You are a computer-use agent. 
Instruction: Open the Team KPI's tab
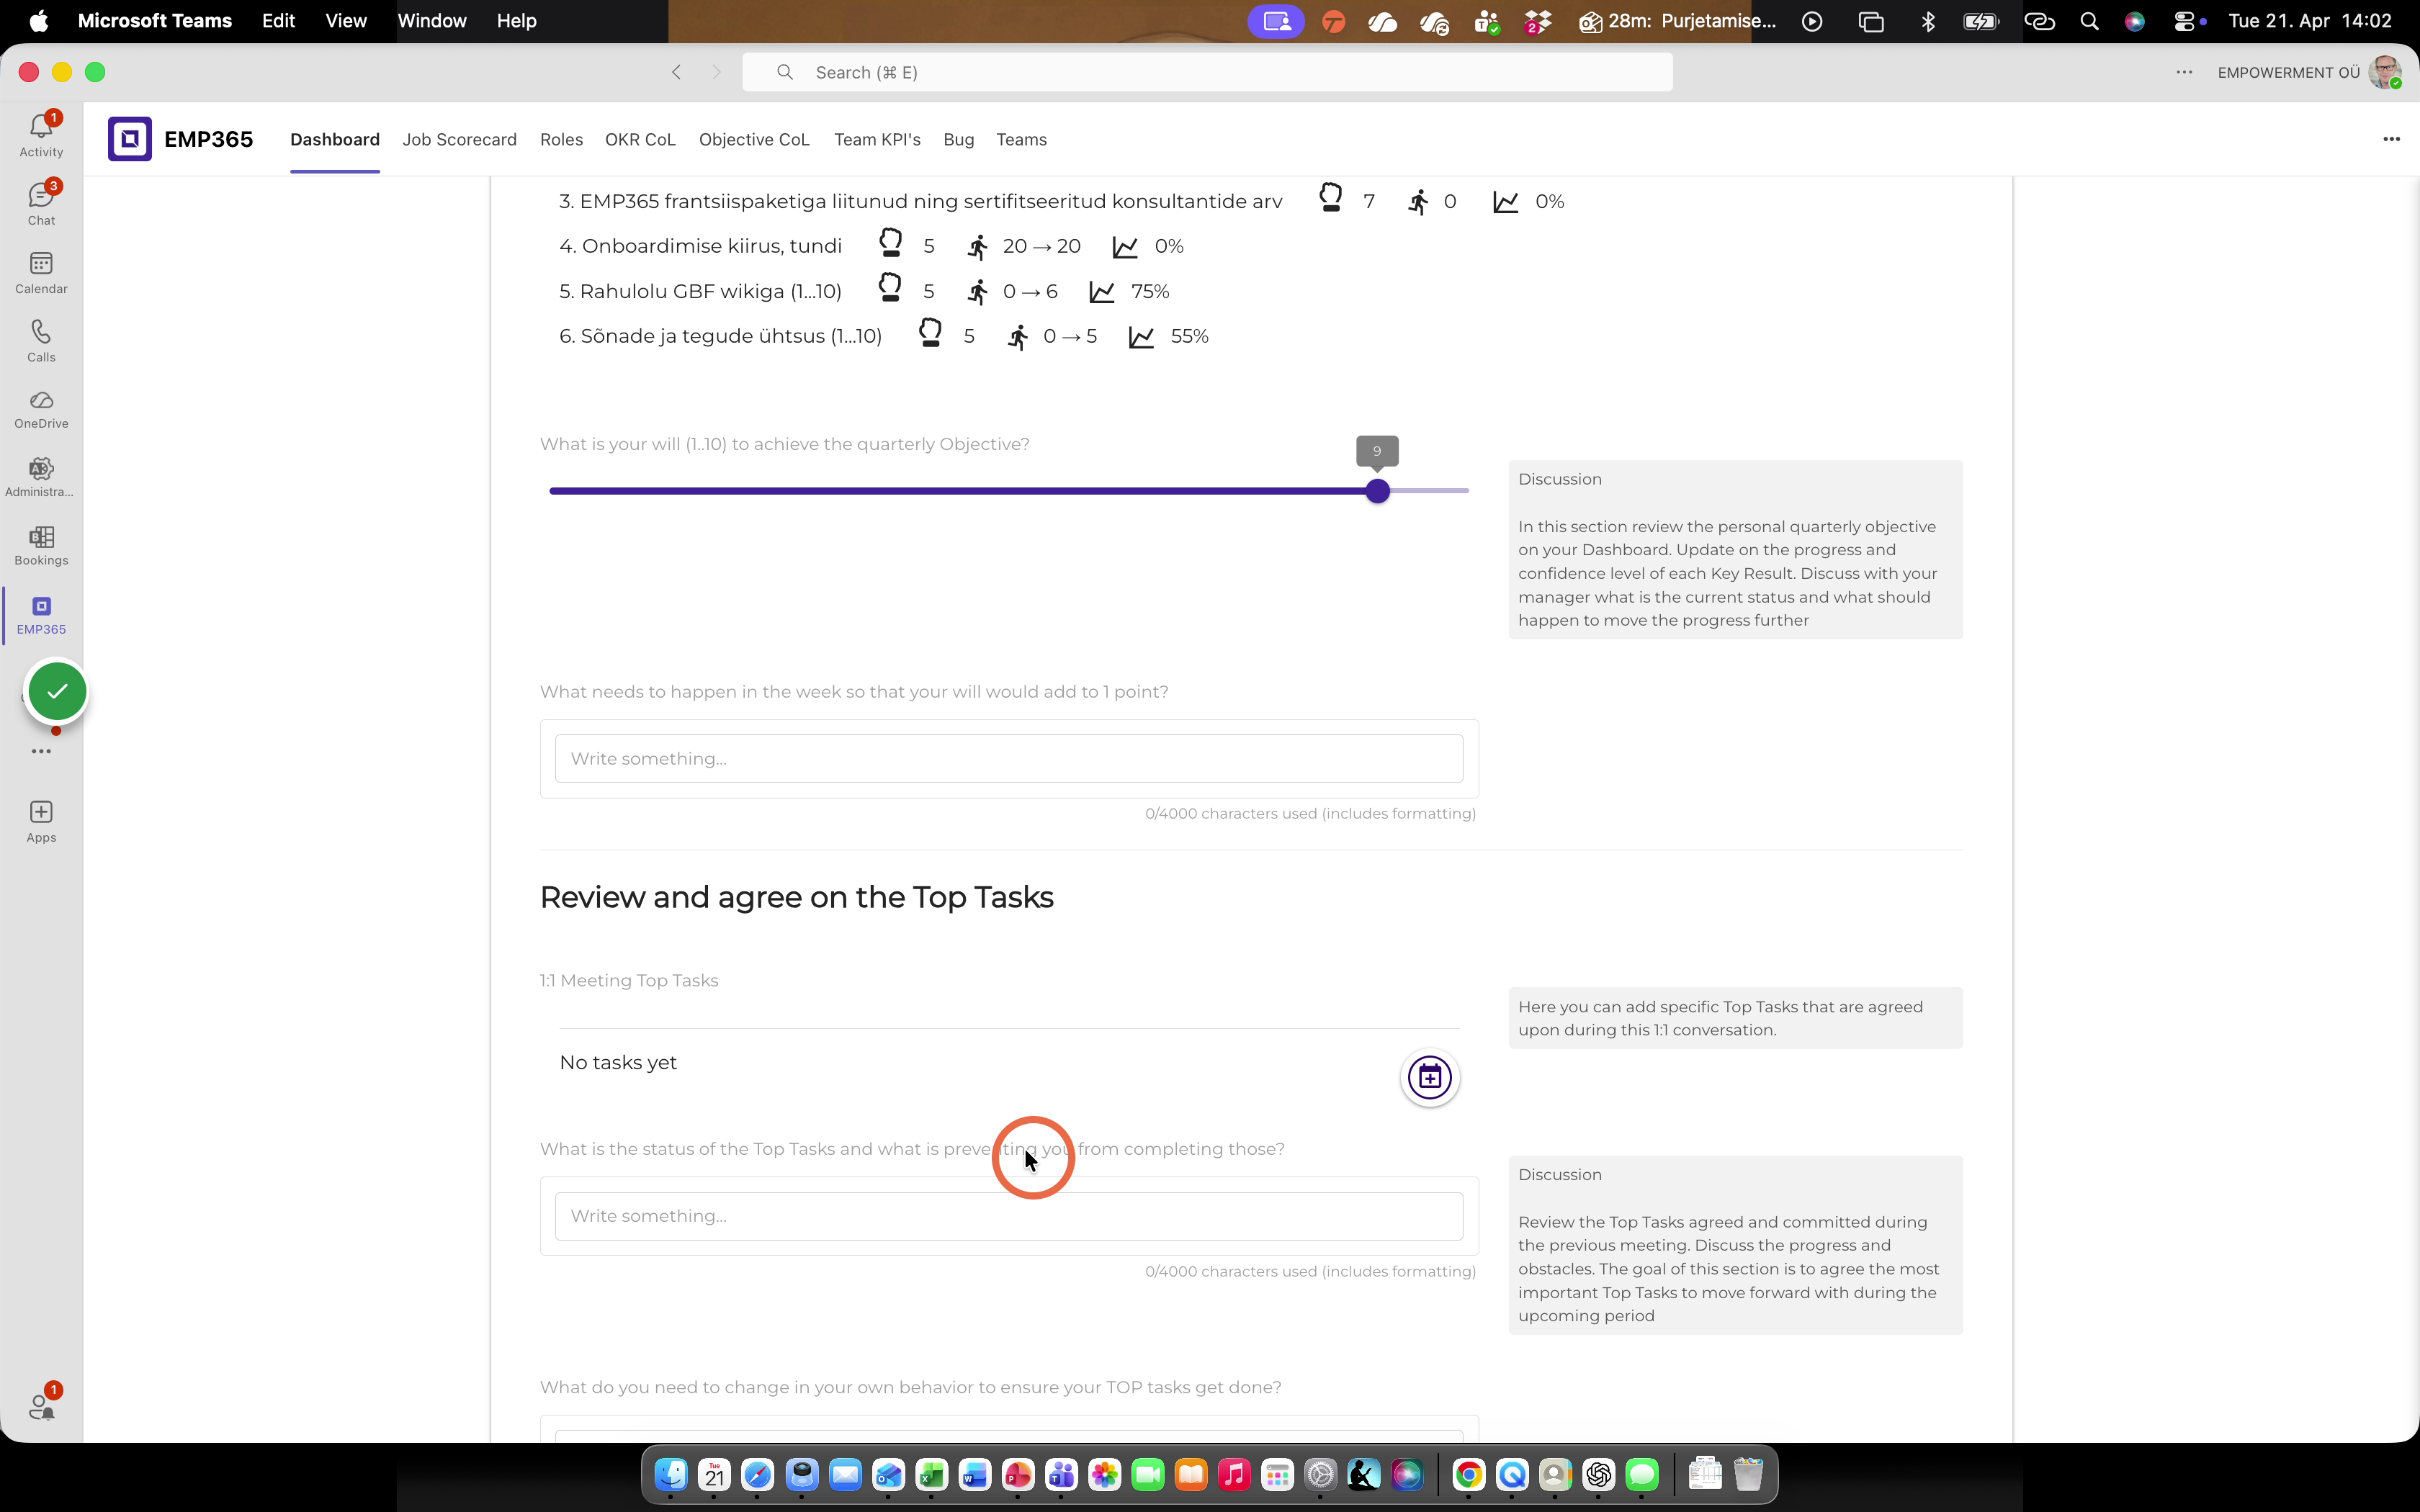pyautogui.click(x=877, y=139)
